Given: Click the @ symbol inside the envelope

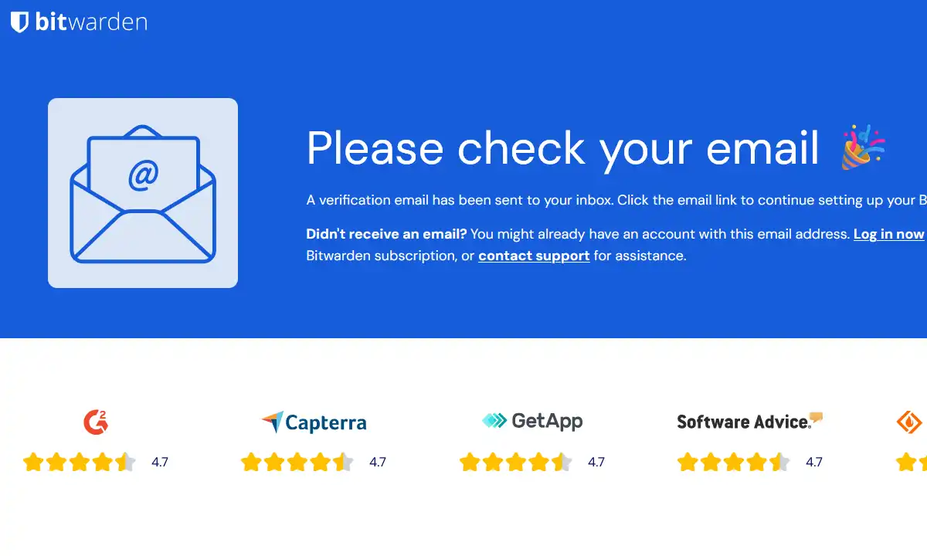Looking at the screenshot, I should click(x=143, y=175).
